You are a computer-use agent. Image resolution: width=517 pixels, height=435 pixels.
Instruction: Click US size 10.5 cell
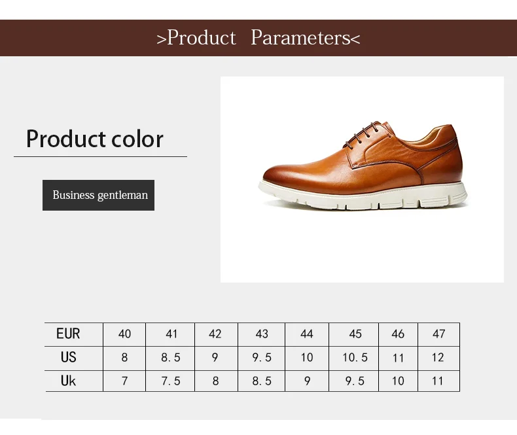355,358
